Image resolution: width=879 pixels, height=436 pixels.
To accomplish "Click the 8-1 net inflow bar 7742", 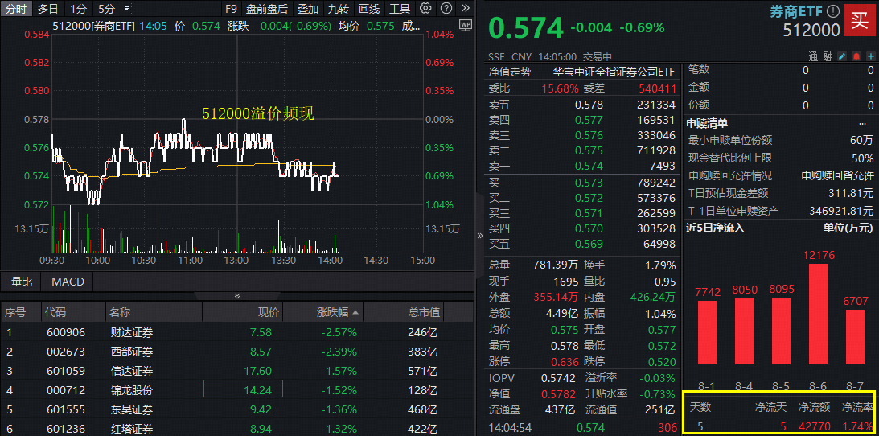I will point(708,333).
